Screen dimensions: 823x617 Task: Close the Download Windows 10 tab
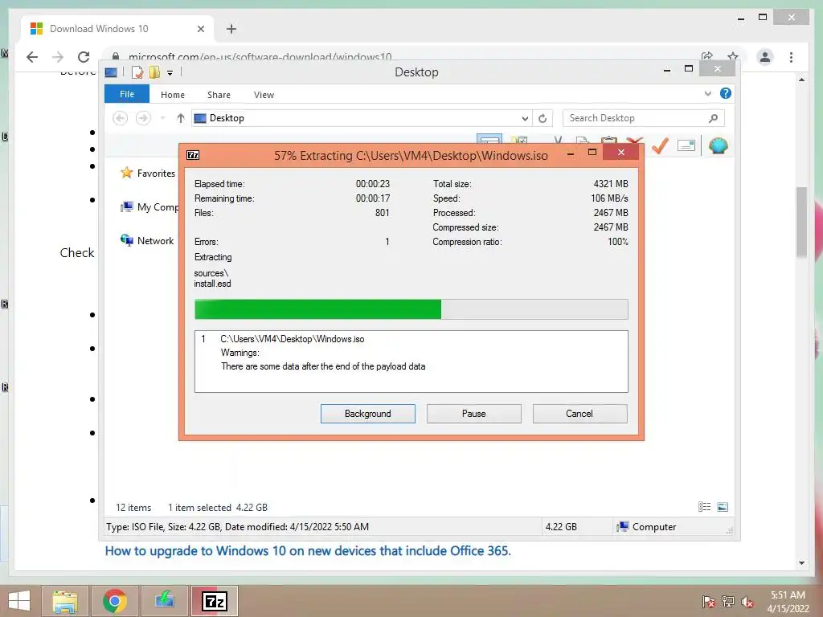click(x=200, y=29)
